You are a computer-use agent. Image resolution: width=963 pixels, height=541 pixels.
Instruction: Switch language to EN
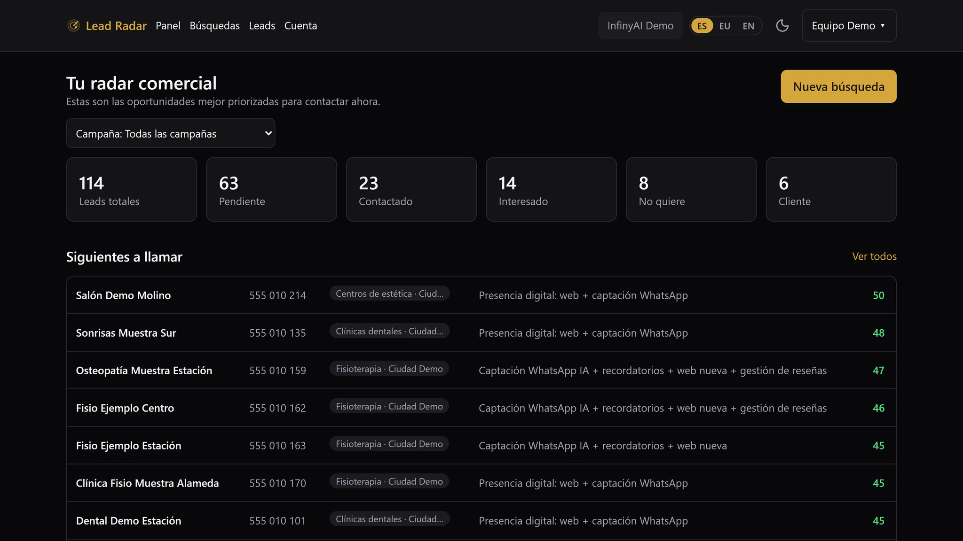748,26
